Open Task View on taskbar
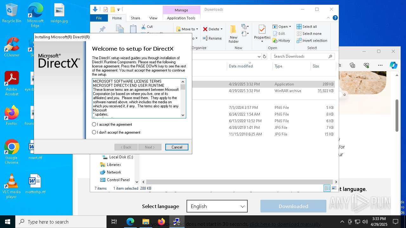The height and width of the screenshot is (228, 406). click(114, 222)
